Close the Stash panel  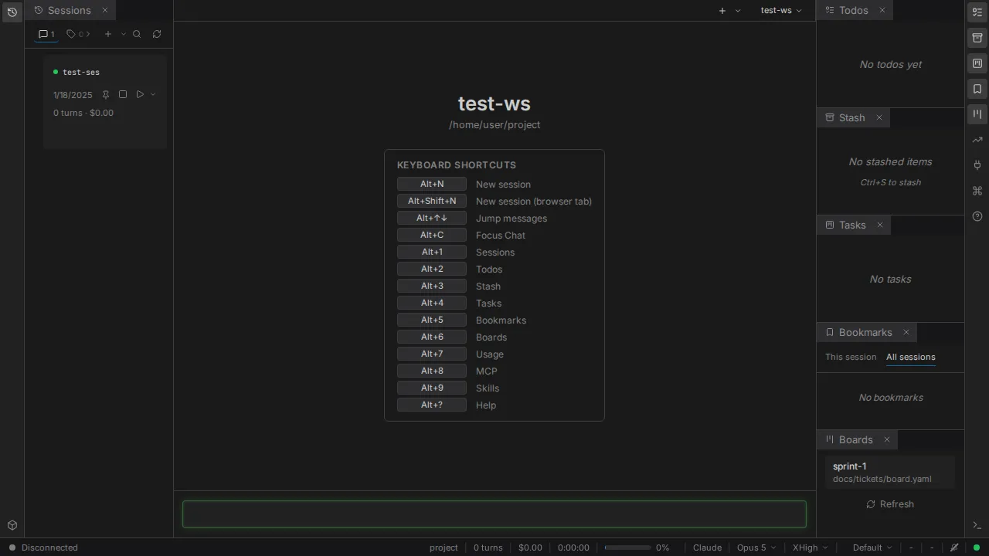click(x=879, y=118)
